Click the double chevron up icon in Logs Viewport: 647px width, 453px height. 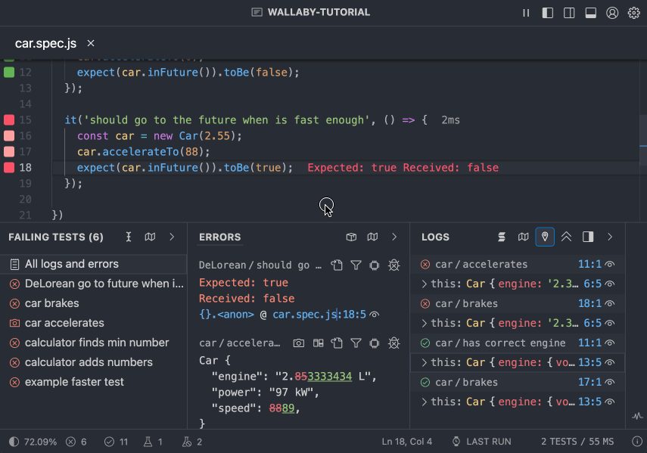tap(567, 237)
